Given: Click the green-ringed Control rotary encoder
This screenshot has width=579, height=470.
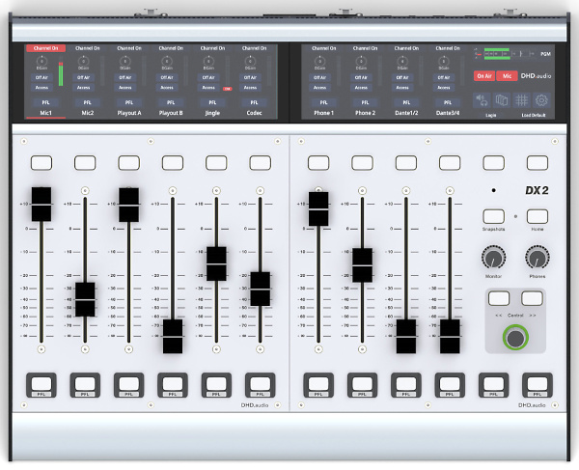Looking at the screenshot, I should tap(515, 338).
